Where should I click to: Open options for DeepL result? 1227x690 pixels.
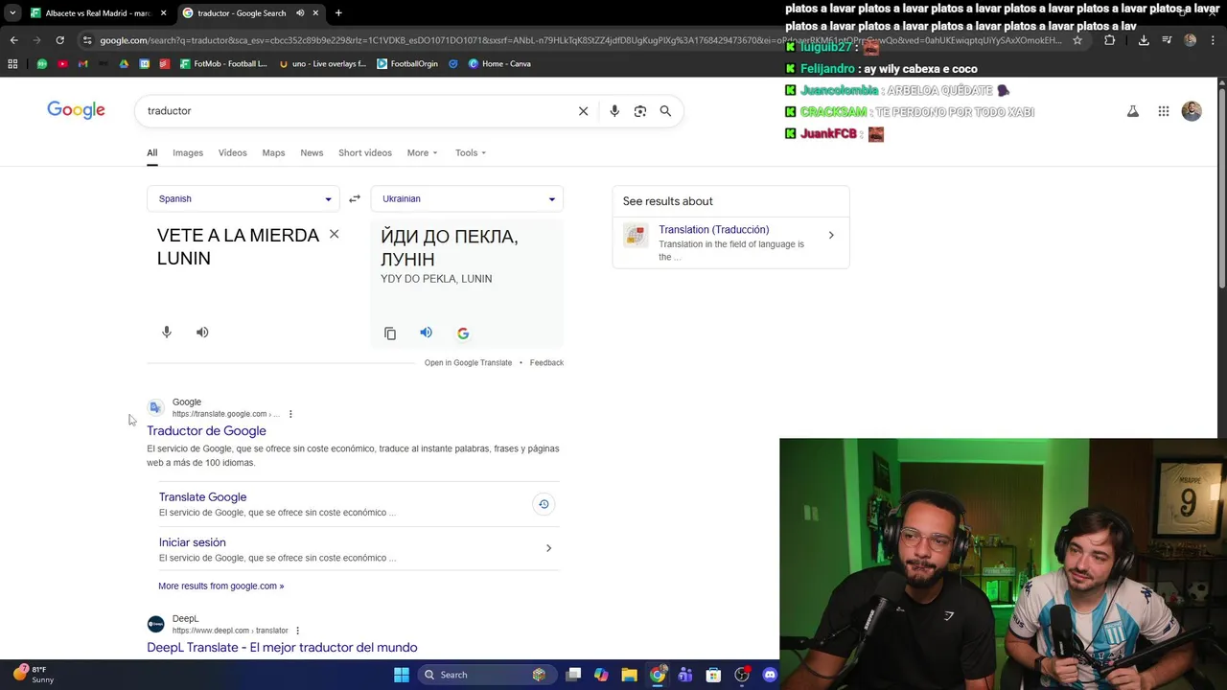coord(297,631)
